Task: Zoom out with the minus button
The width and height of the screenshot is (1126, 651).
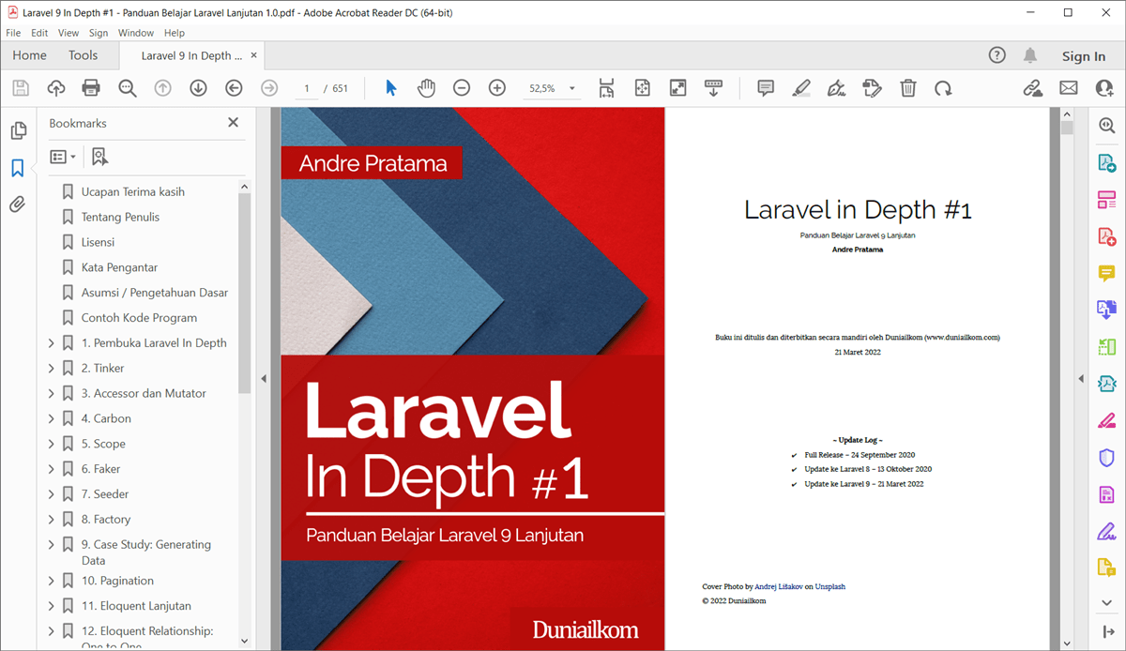Action: click(x=462, y=88)
